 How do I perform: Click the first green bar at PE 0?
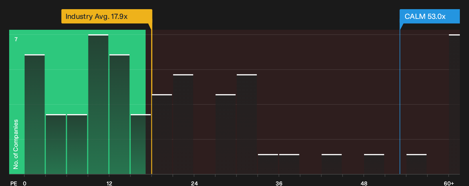[35, 114]
